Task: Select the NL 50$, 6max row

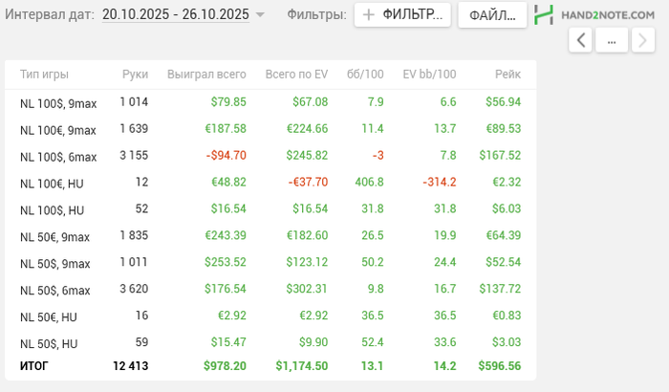Action: point(55,290)
